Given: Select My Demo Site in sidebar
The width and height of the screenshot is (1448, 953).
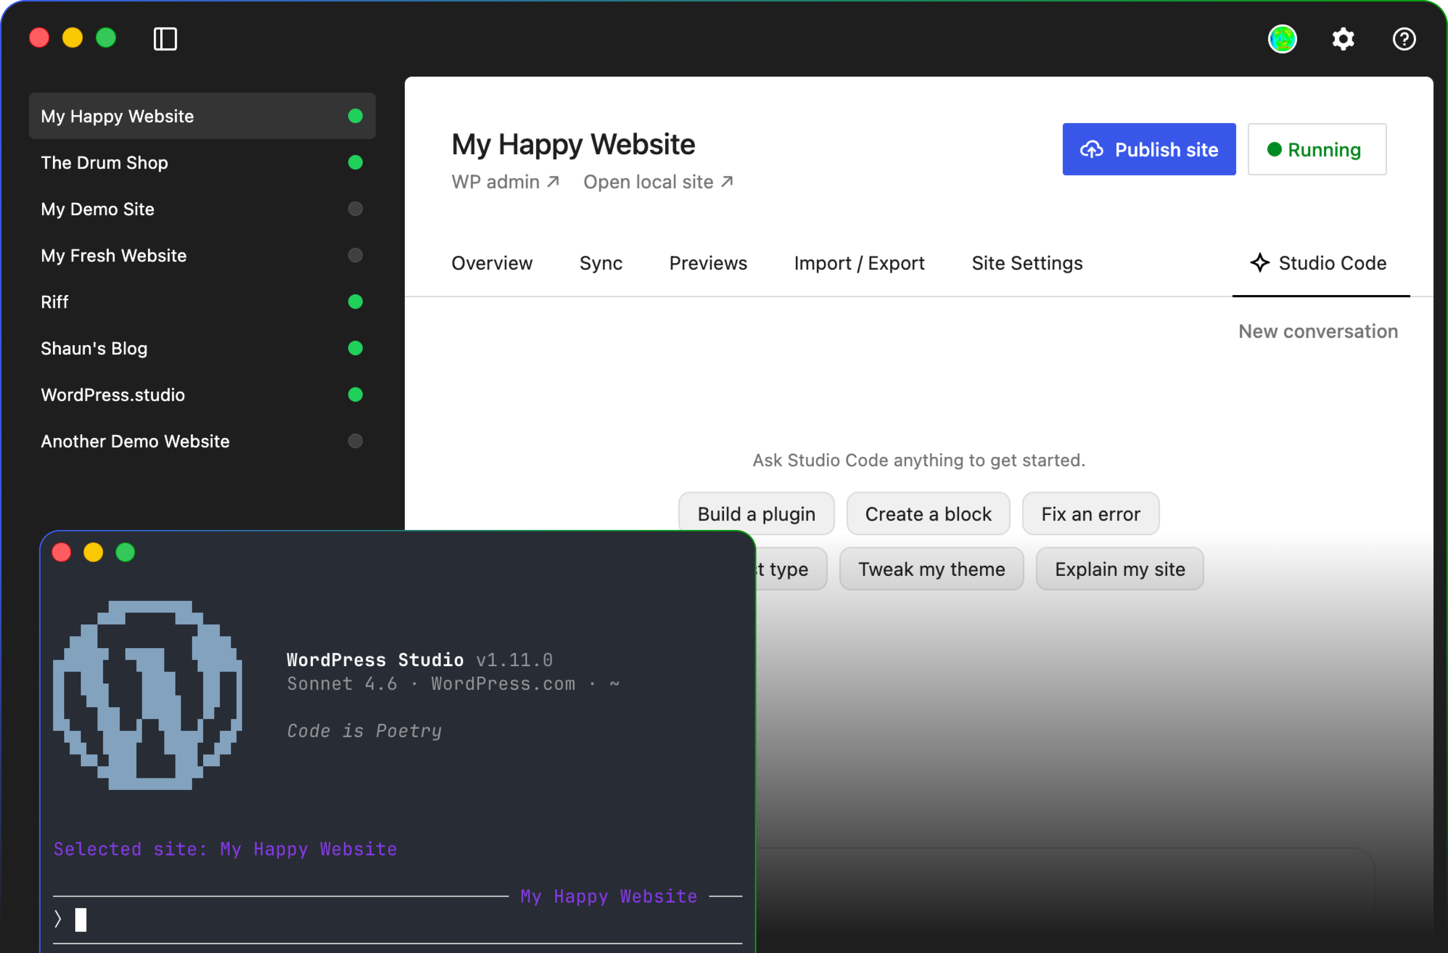Looking at the screenshot, I should point(202,209).
